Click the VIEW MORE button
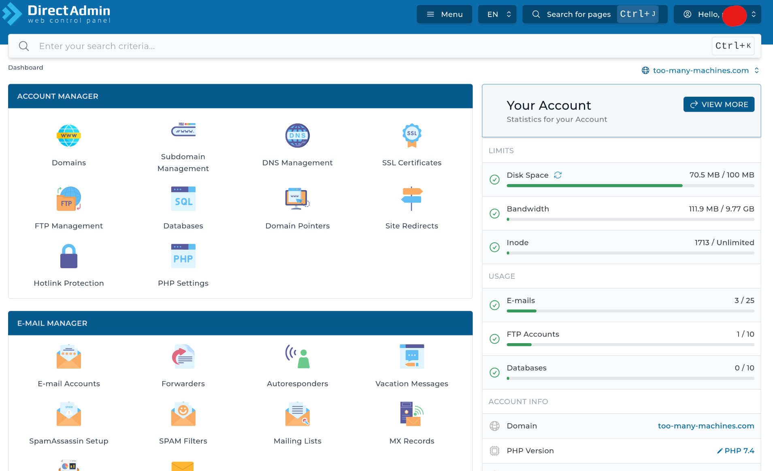This screenshot has height=471, width=773. (719, 104)
